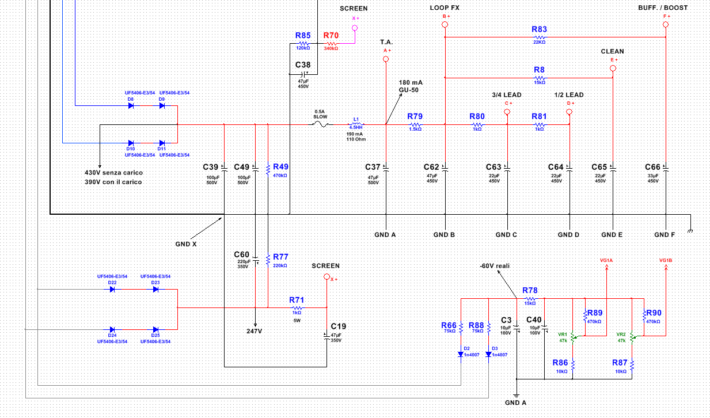The image size is (710, 418).
Task: Select the R83 22kΩ resistor symbol
Action: (x=539, y=37)
